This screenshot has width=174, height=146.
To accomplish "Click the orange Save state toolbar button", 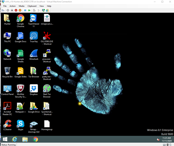I will tap(20, 10).
